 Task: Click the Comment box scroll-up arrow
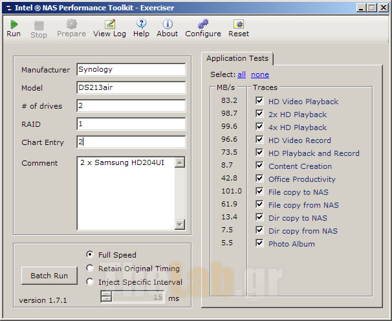click(x=180, y=162)
